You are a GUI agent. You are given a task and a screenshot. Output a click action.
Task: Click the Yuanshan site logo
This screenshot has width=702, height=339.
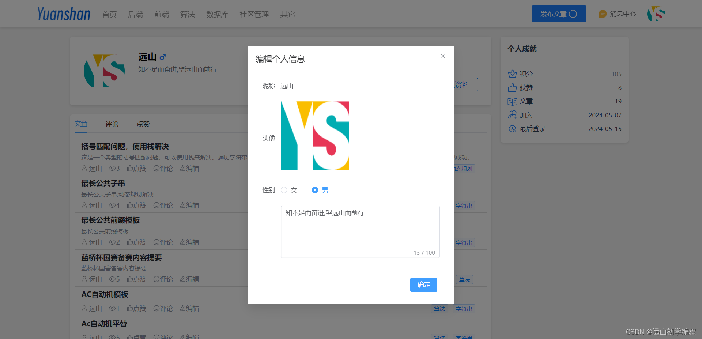64,14
